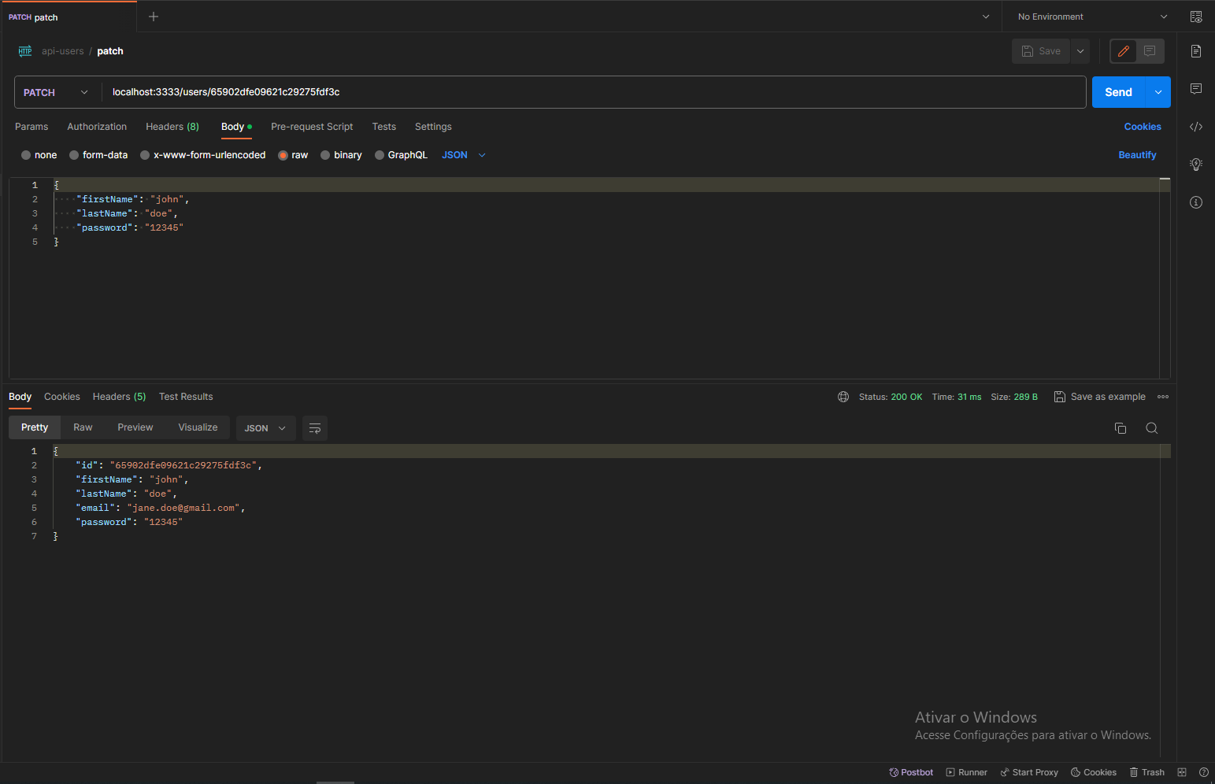Image resolution: width=1215 pixels, height=784 pixels.
Task: Open the Test Results tab
Action: (186, 397)
